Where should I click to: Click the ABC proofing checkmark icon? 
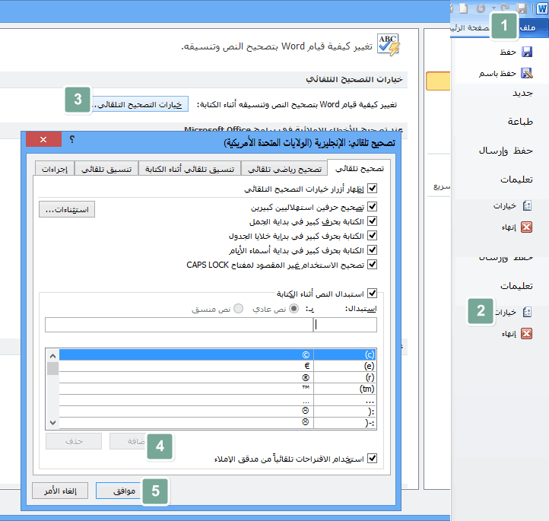click(x=389, y=44)
